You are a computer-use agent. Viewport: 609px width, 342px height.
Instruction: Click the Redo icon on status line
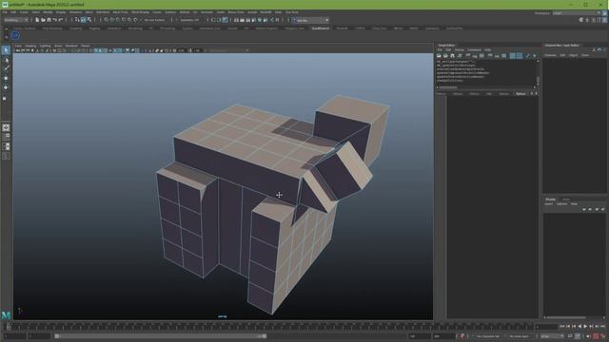click(x=61, y=20)
